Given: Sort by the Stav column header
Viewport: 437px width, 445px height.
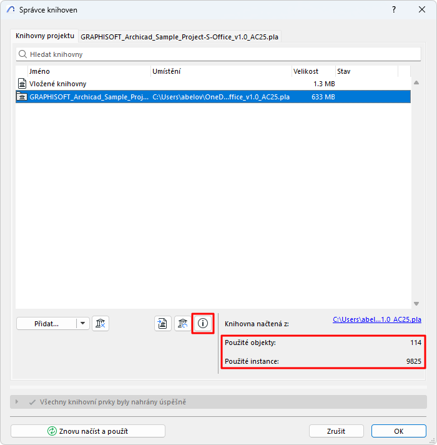Looking at the screenshot, I should [366, 71].
